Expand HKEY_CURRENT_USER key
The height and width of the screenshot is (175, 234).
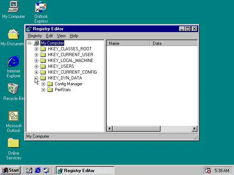[x=36, y=55]
